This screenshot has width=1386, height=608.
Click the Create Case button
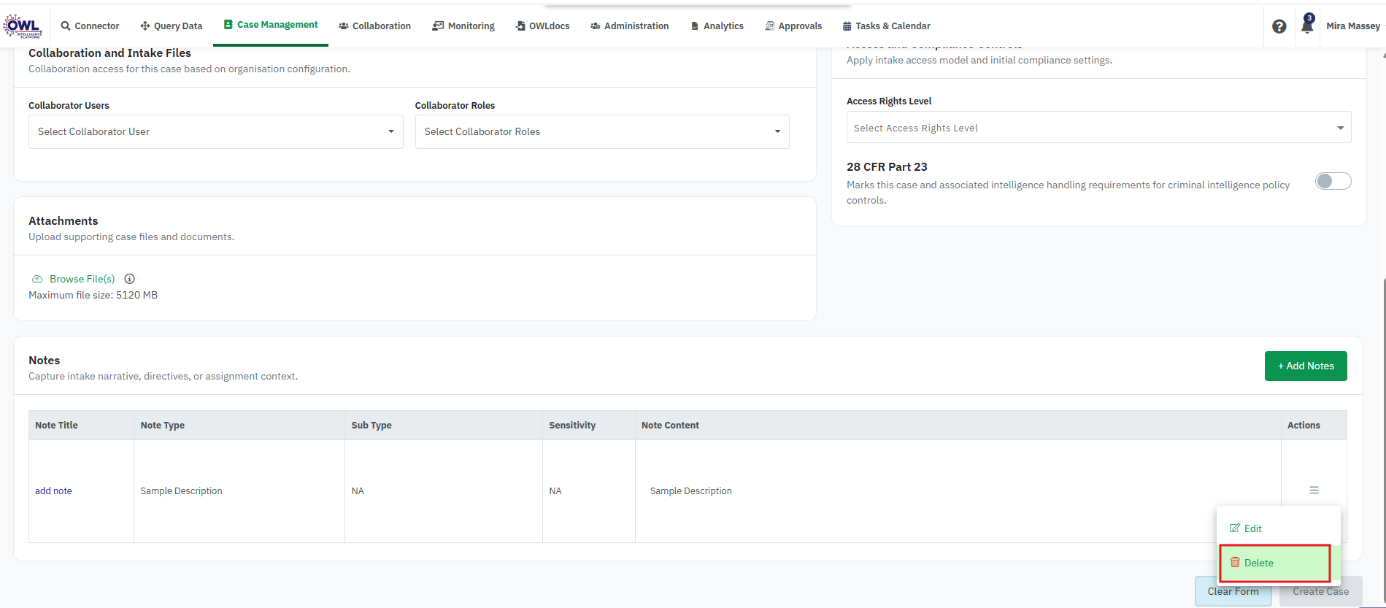coord(1320,591)
